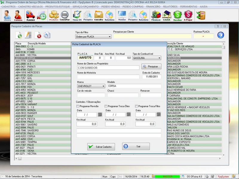The image size is (239, 179).
Task: Enable the Programar Troca Óleo checkbox
Action: (106, 106)
